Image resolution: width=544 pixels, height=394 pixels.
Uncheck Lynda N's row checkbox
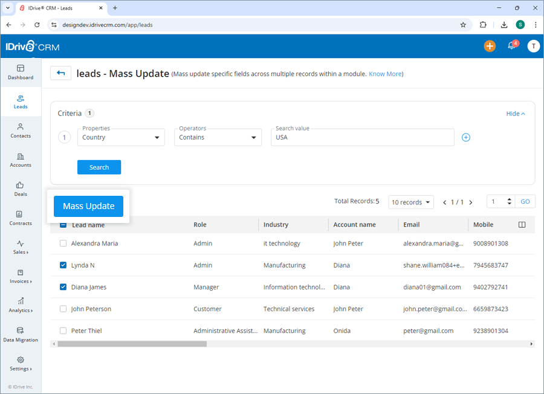pyautogui.click(x=63, y=265)
